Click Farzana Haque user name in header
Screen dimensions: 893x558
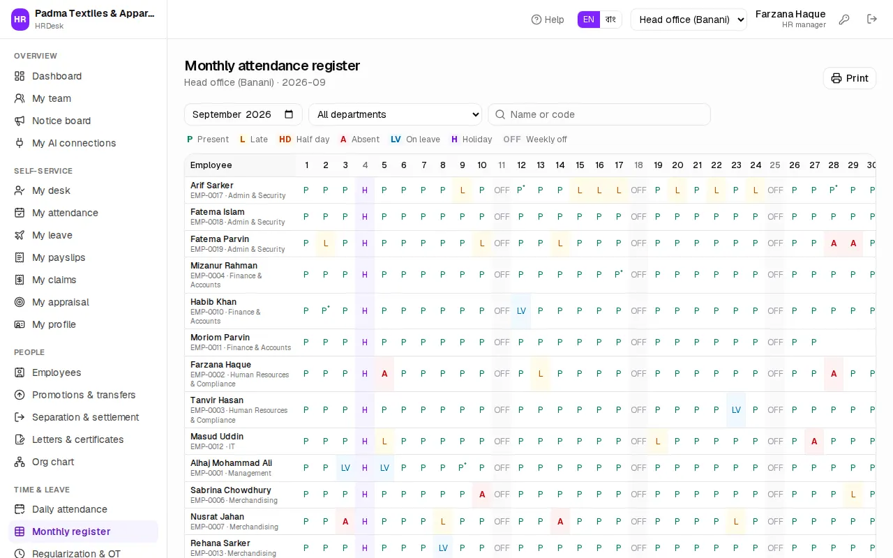pyautogui.click(x=790, y=14)
